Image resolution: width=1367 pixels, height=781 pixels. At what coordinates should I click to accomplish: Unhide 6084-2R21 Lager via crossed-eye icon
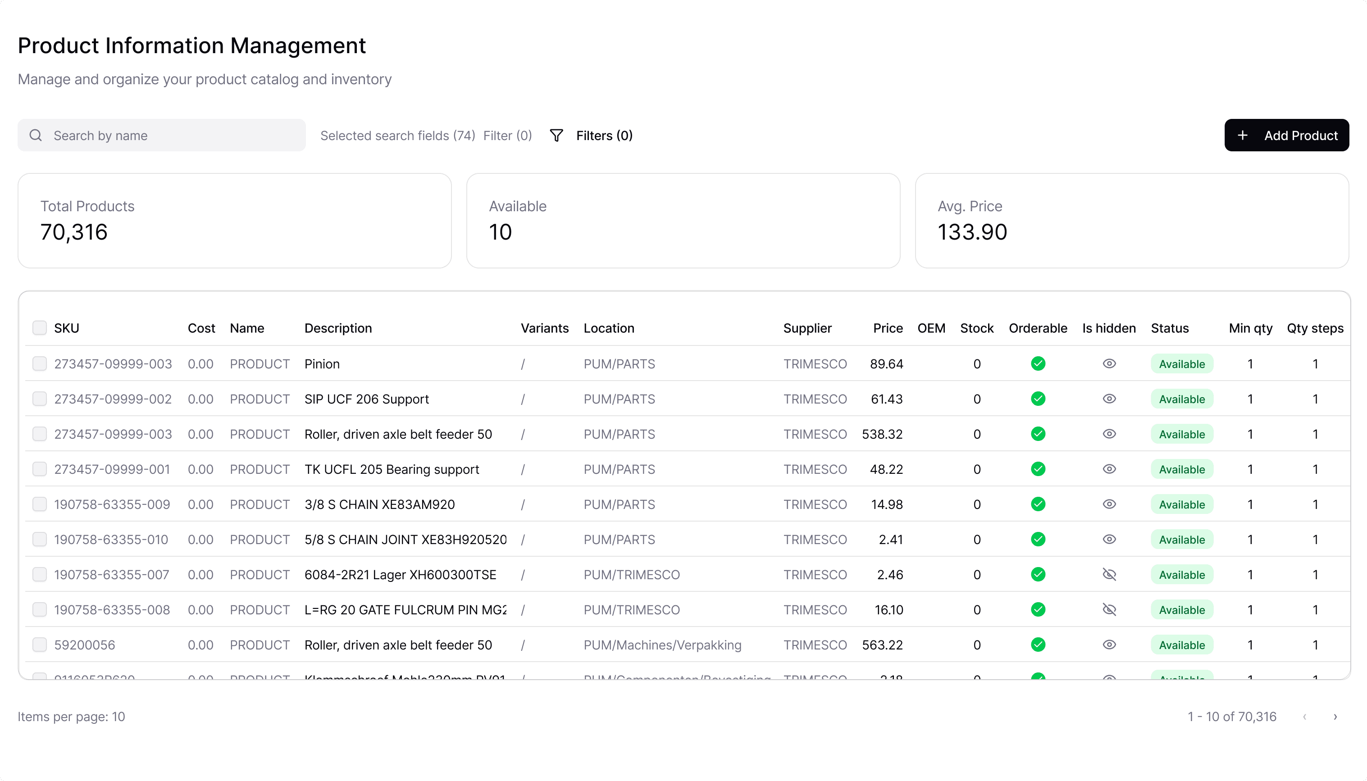[1109, 574]
